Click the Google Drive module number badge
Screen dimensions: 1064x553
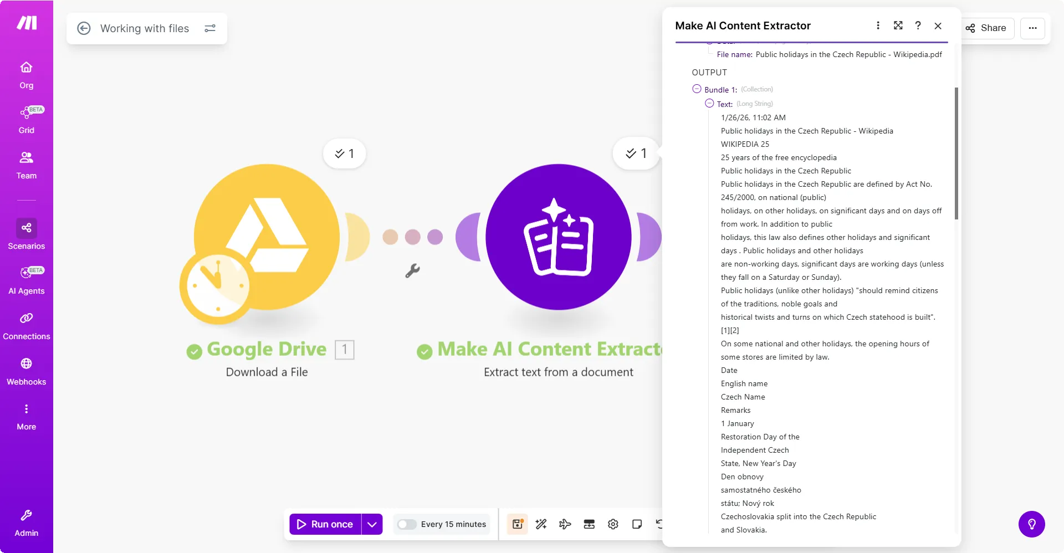pyautogui.click(x=345, y=350)
